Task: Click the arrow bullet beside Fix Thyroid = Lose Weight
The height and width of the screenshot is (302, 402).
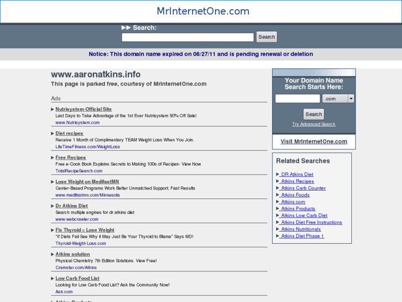Action: tap(53, 230)
